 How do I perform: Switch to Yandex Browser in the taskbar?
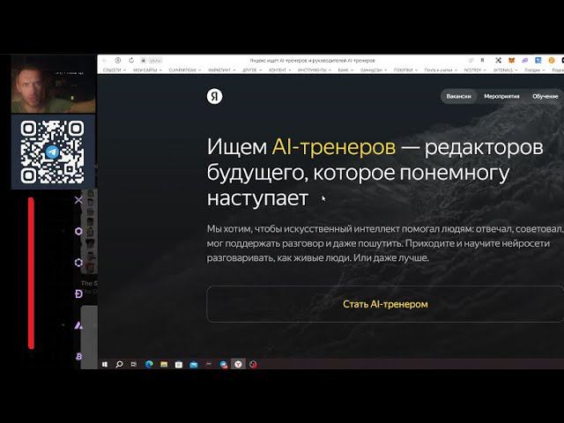pyautogui.click(x=238, y=364)
